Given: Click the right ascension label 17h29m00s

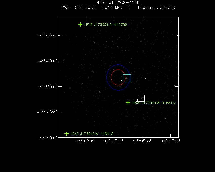Looking at the screenshot, I should point(170,141).
